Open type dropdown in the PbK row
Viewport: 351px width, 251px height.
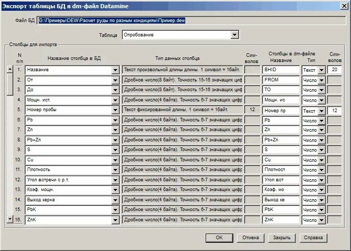(x=321, y=210)
